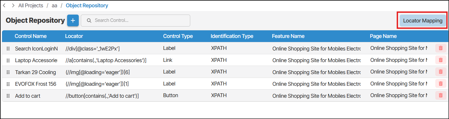Viewport: 449px width, 119px height.
Task: Click the Object Repository breadcrumb
Action: click(x=87, y=6)
